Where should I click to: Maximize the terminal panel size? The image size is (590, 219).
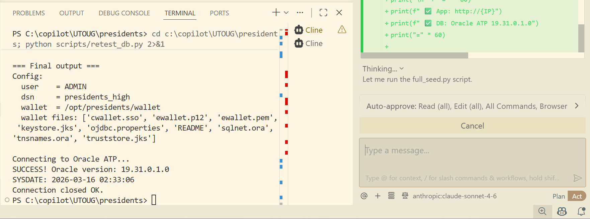(x=323, y=13)
